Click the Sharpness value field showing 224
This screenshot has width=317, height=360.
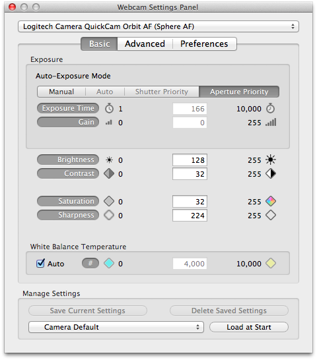190,216
